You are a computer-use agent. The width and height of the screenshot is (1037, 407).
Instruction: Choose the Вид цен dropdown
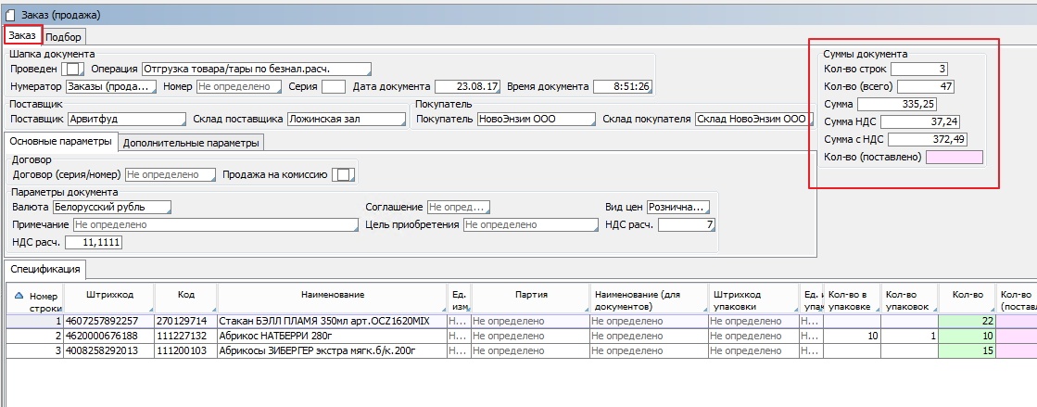[x=679, y=208]
